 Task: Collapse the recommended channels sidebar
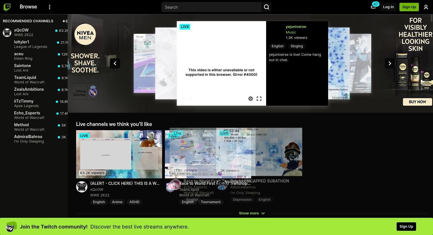tap(65, 21)
